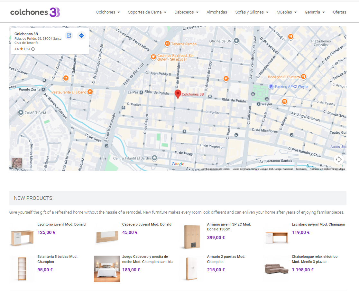The width and height of the screenshot is (359, 291).
Task: Click the blue directions arrow icon
Action: (81, 35)
